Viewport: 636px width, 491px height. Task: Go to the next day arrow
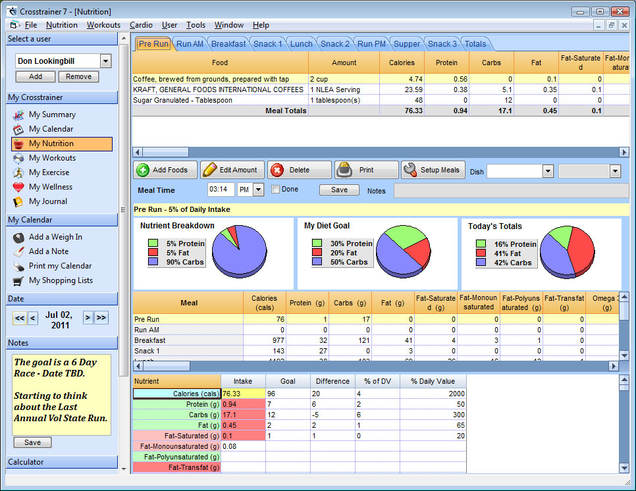pyautogui.click(x=88, y=317)
